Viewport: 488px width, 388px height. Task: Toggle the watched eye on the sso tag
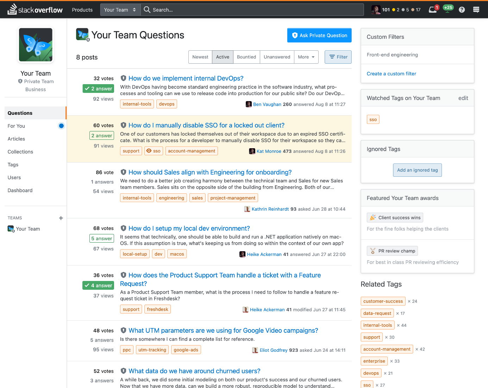click(x=149, y=151)
